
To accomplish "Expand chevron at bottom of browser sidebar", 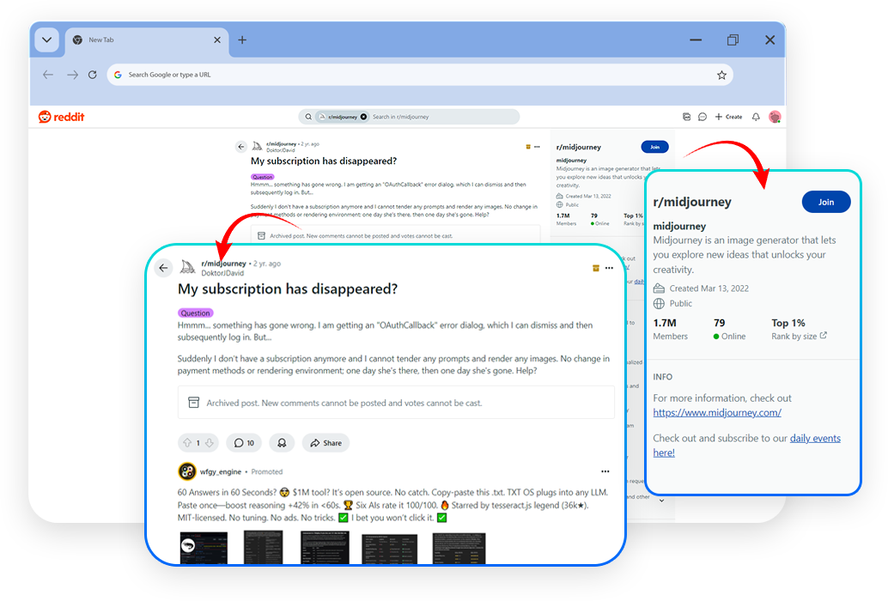I will click(x=661, y=501).
